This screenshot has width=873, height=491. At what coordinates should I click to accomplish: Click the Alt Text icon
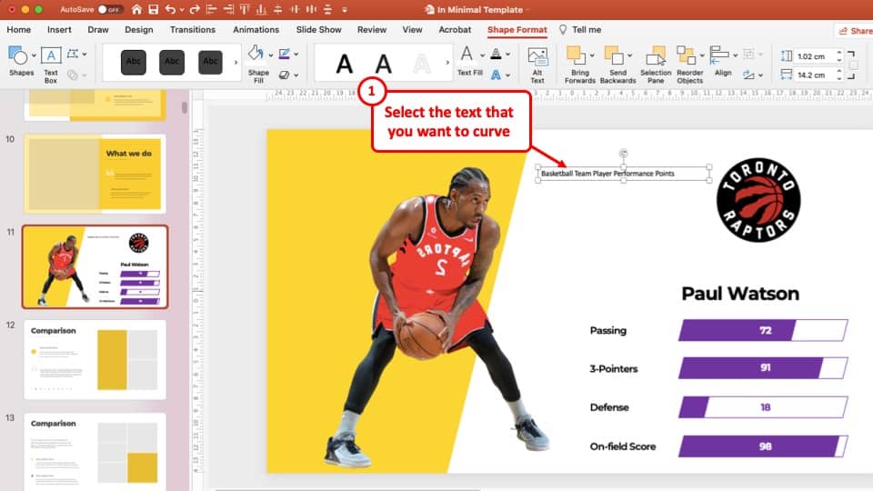point(537,57)
